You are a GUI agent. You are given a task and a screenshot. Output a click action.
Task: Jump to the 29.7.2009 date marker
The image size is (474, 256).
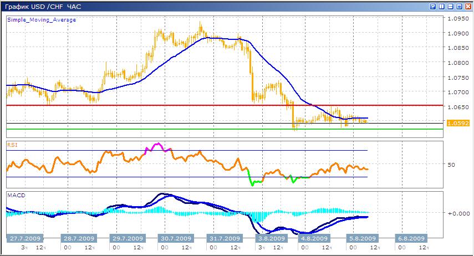[125, 238]
